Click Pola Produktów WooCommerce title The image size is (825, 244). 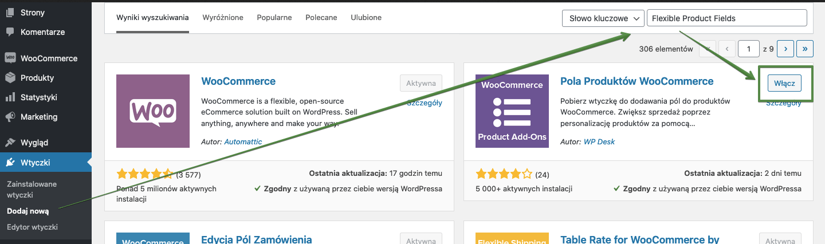point(637,81)
